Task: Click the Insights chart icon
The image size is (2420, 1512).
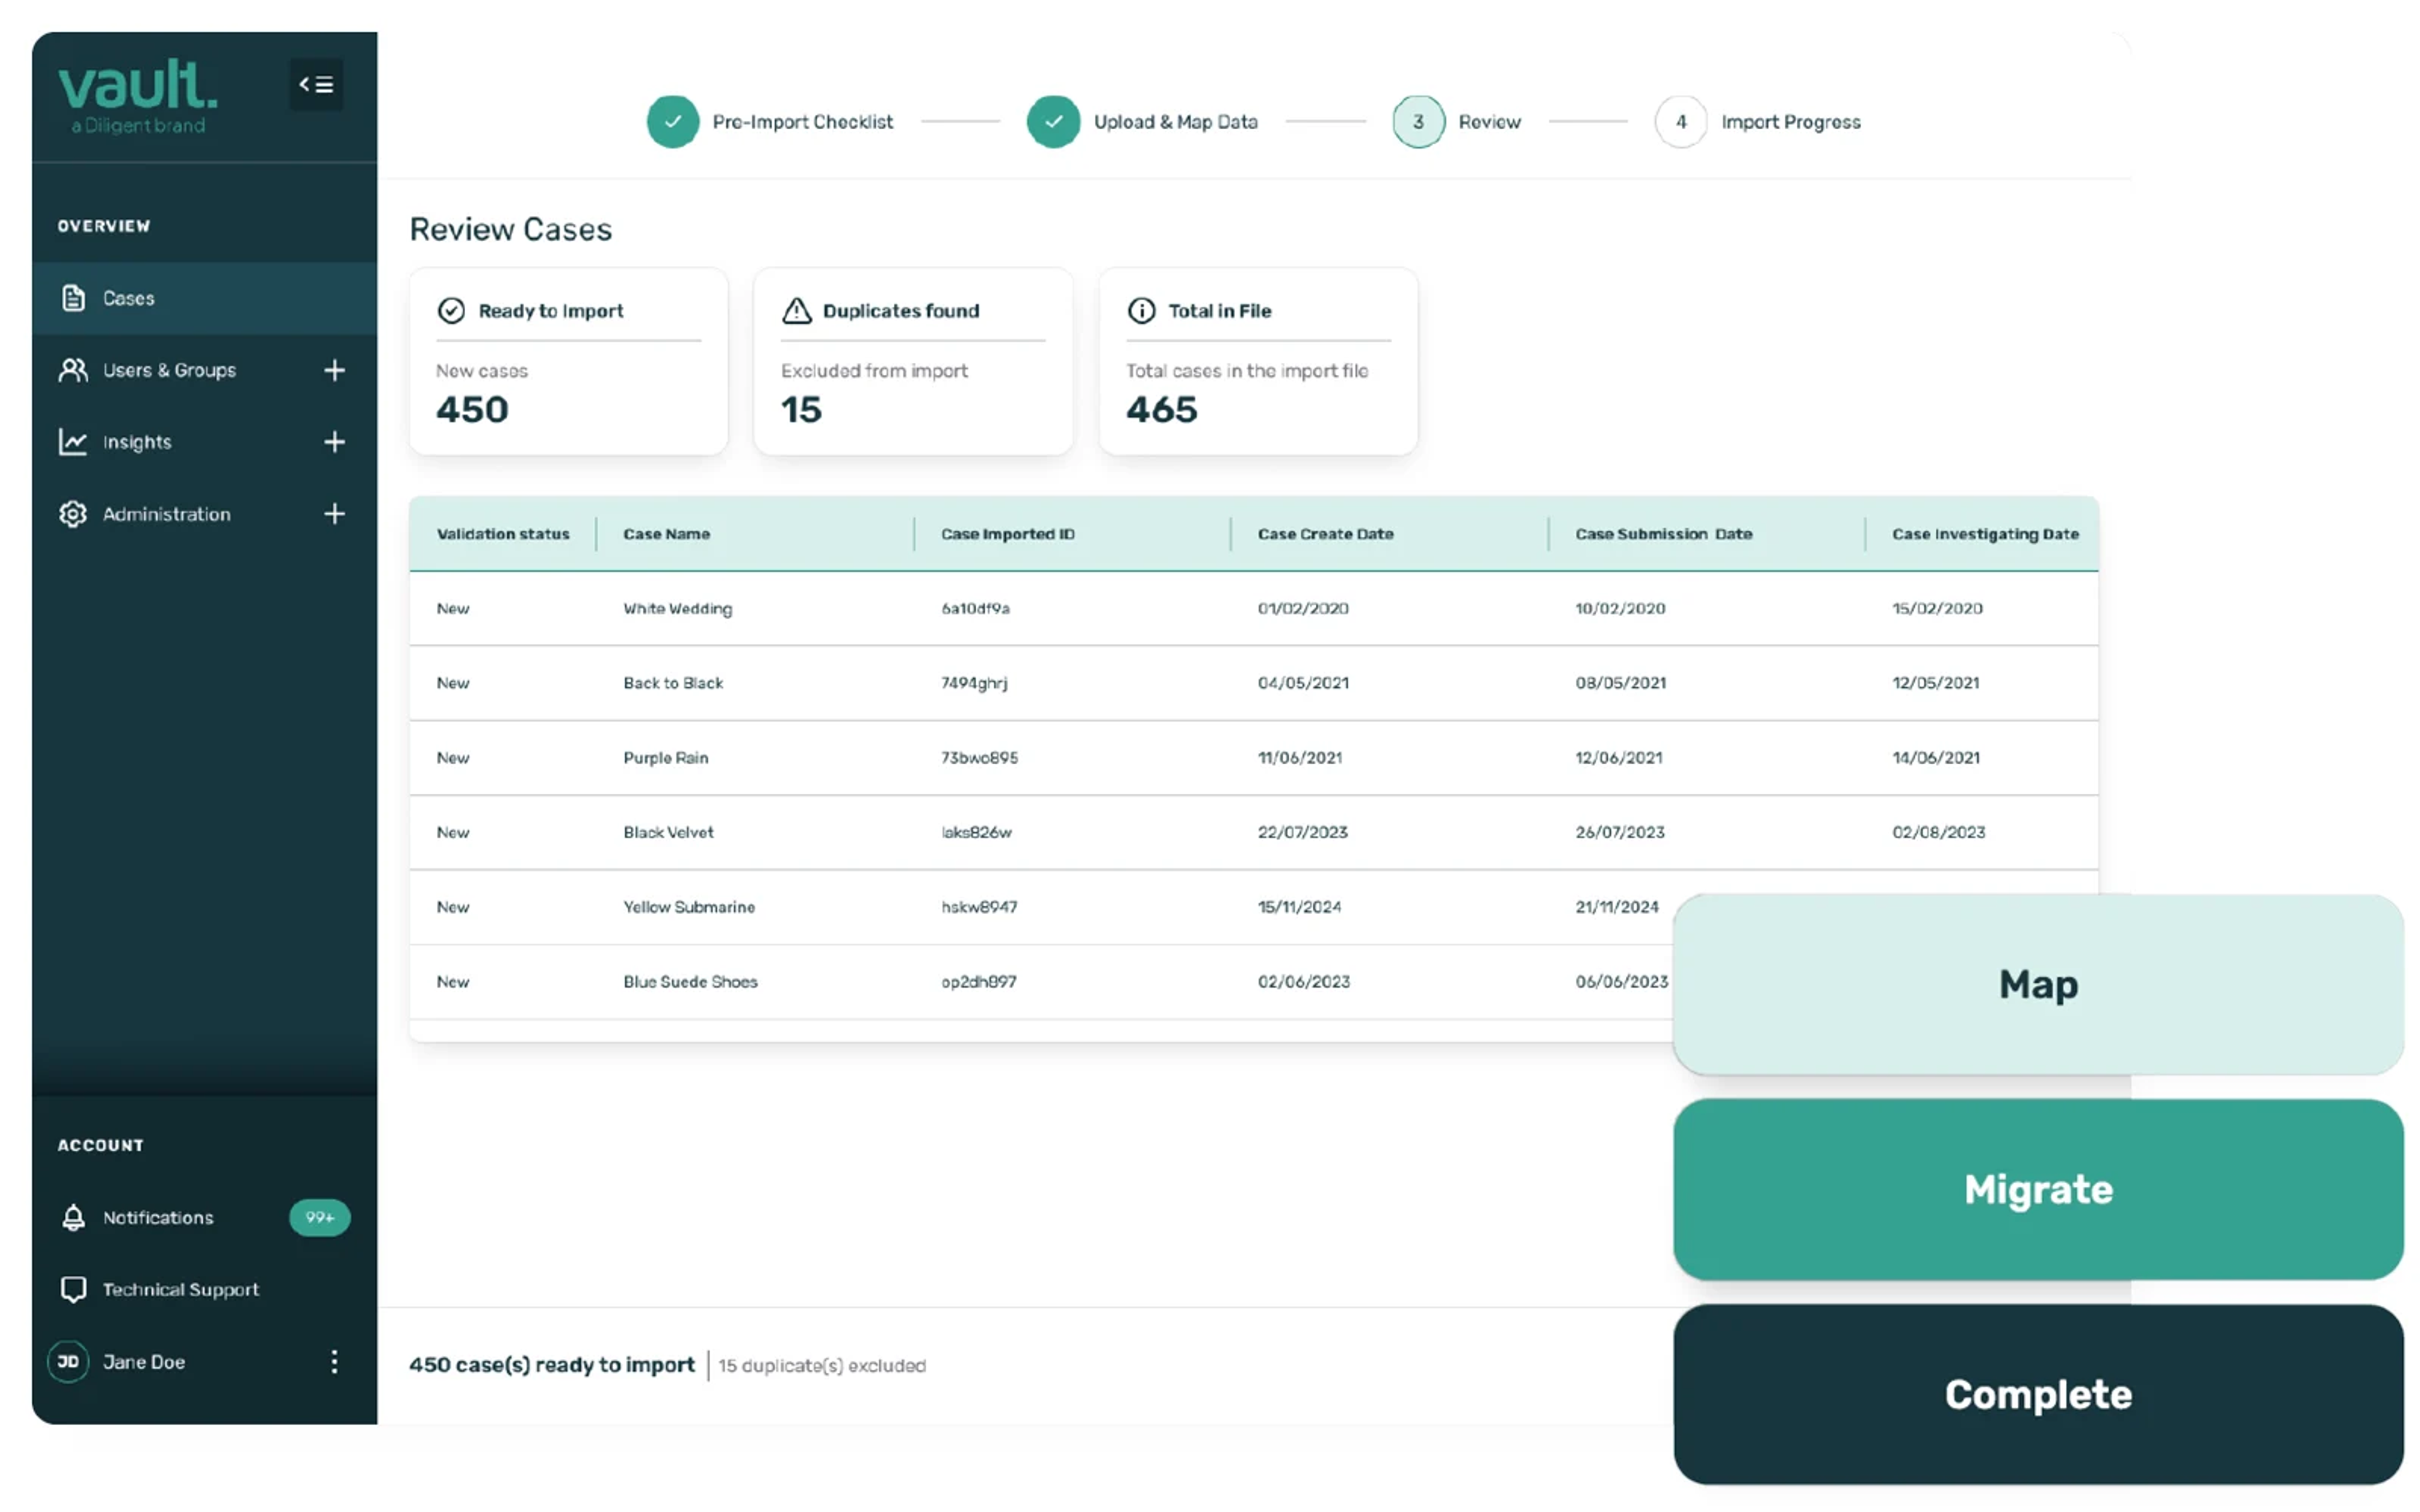Action: (73, 442)
